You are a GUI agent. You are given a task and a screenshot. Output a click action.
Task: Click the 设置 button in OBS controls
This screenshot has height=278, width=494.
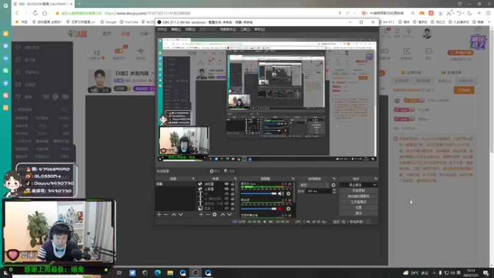(359, 208)
